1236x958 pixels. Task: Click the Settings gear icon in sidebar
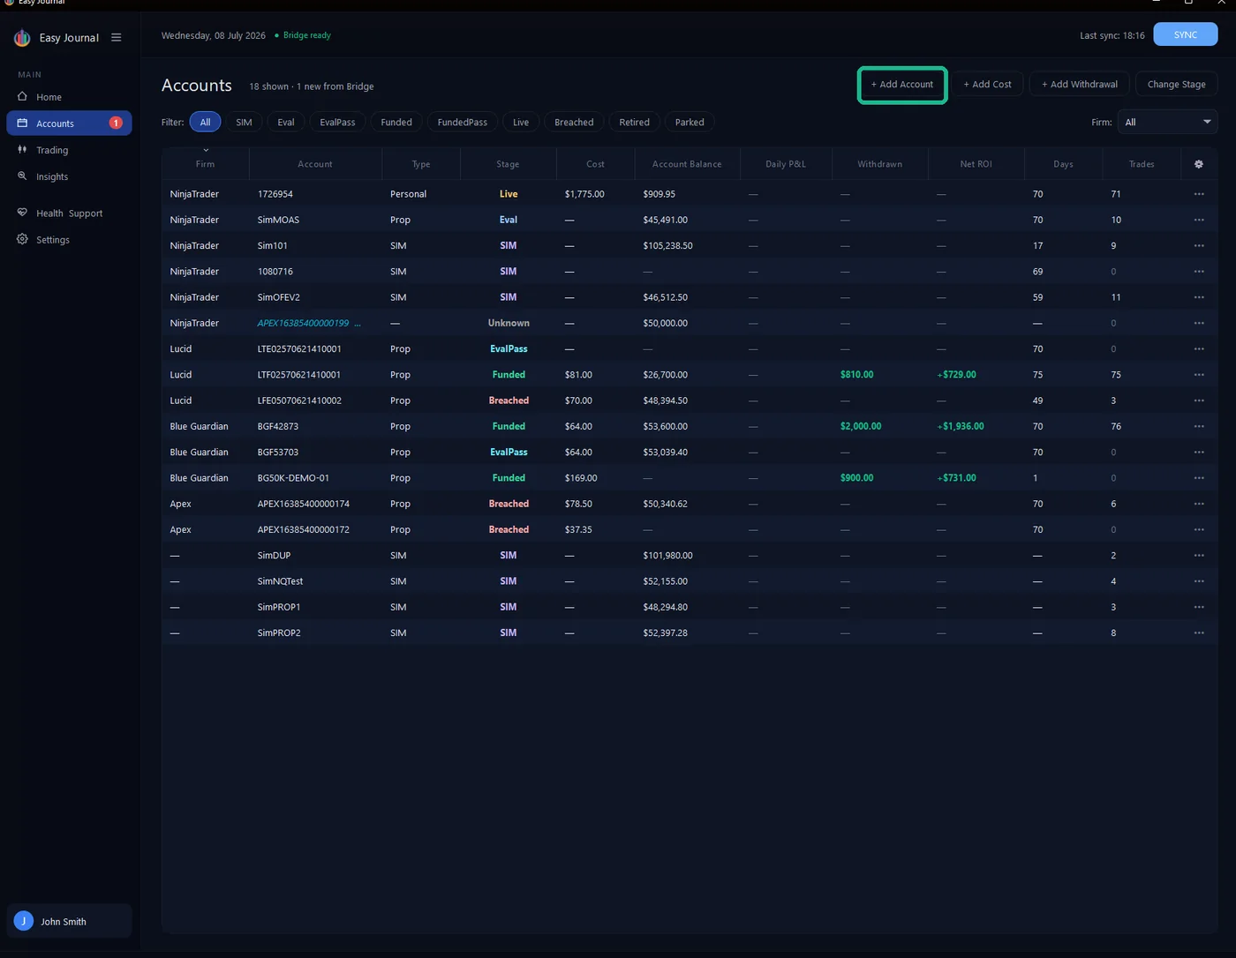[x=22, y=239]
